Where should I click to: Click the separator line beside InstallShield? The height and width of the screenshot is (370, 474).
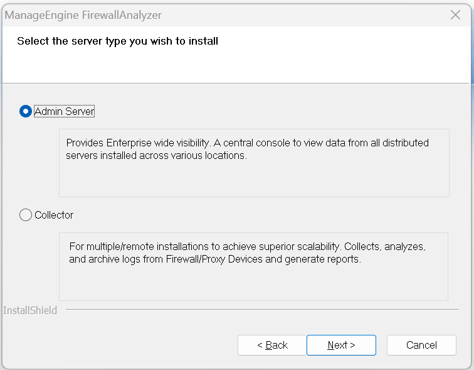262,309
